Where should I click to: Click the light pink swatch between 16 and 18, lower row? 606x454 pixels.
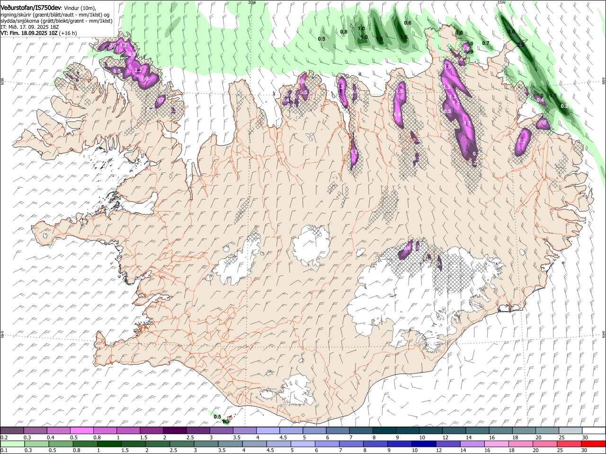point(496,444)
